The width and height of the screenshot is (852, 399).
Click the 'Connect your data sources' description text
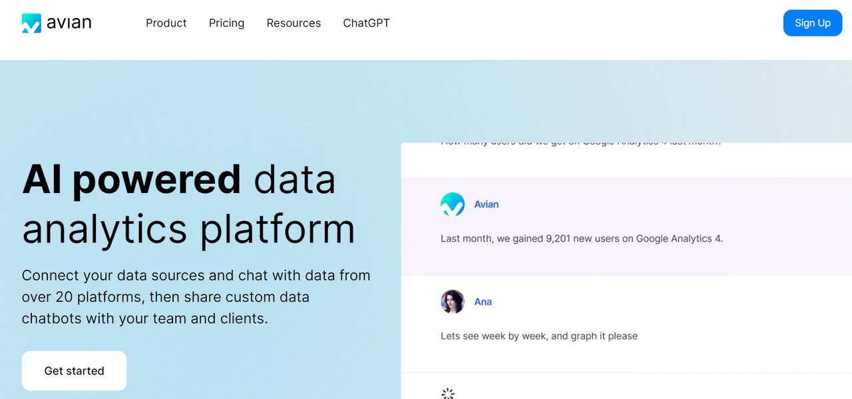[196, 297]
